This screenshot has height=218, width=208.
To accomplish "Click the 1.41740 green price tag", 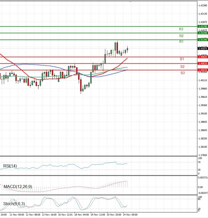I will (x=202, y=26).
